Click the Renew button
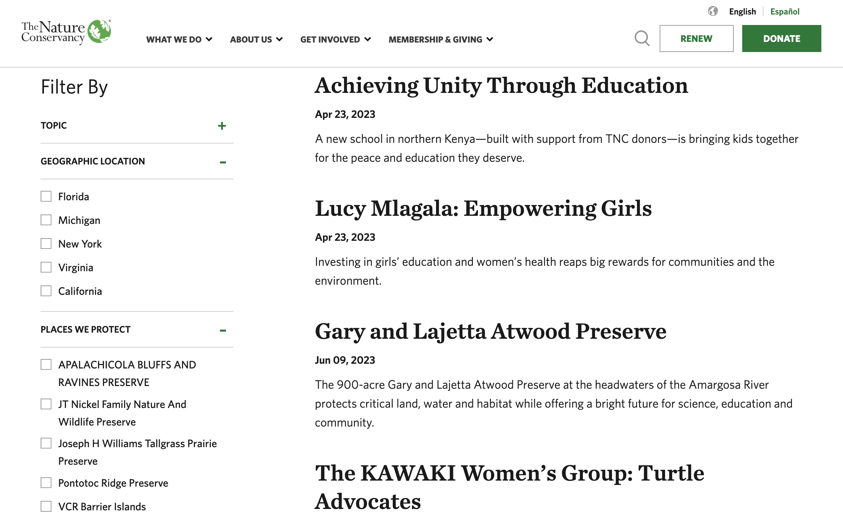 (x=696, y=39)
